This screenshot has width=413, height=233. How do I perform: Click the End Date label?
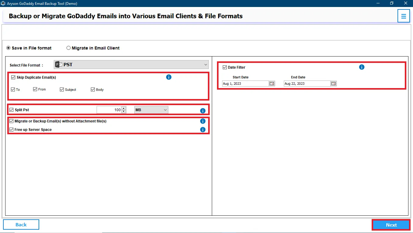(x=298, y=77)
